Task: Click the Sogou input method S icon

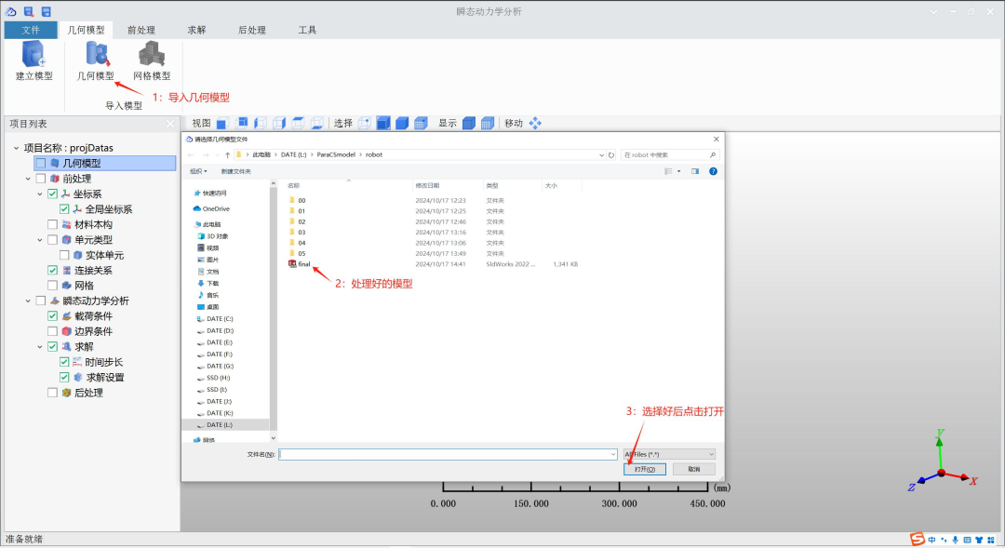Action: [918, 539]
